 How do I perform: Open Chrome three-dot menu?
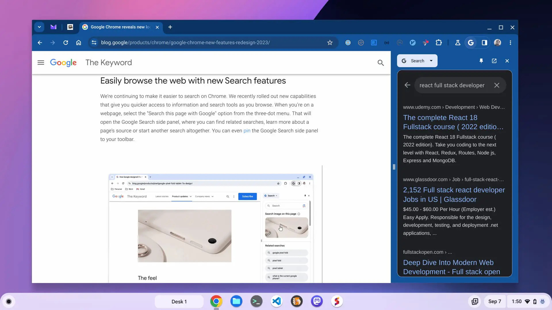(x=510, y=43)
